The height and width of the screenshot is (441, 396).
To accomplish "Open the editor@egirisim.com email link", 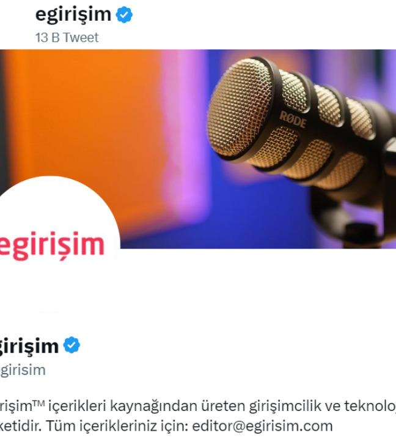I will coord(262,426).
